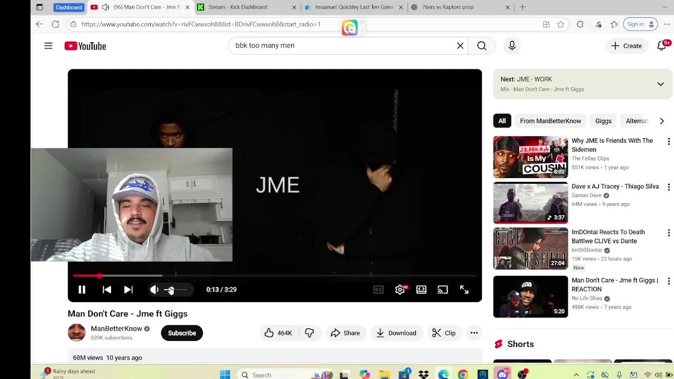The height and width of the screenshot is (379, 674).
Task: Open YouTube notifications bell
Action: click(x=662, y=46)
